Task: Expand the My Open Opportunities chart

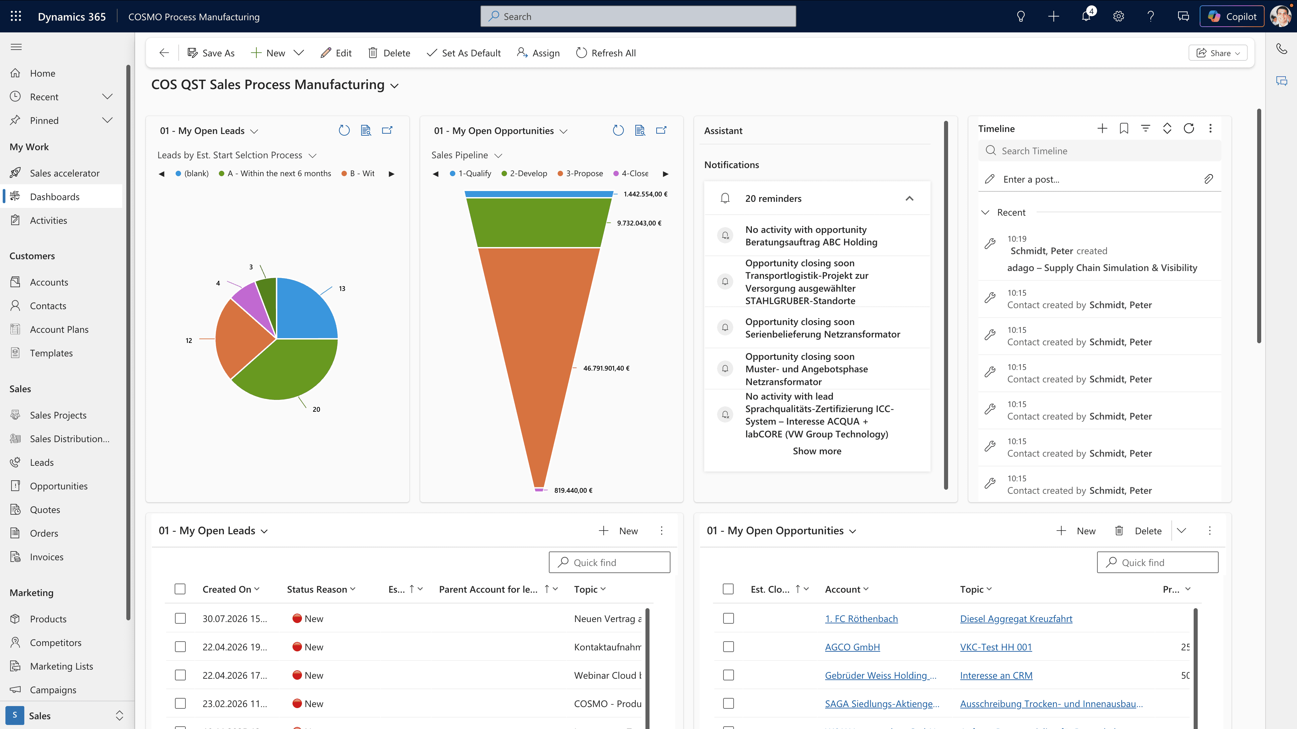Action: click(661, 130)
